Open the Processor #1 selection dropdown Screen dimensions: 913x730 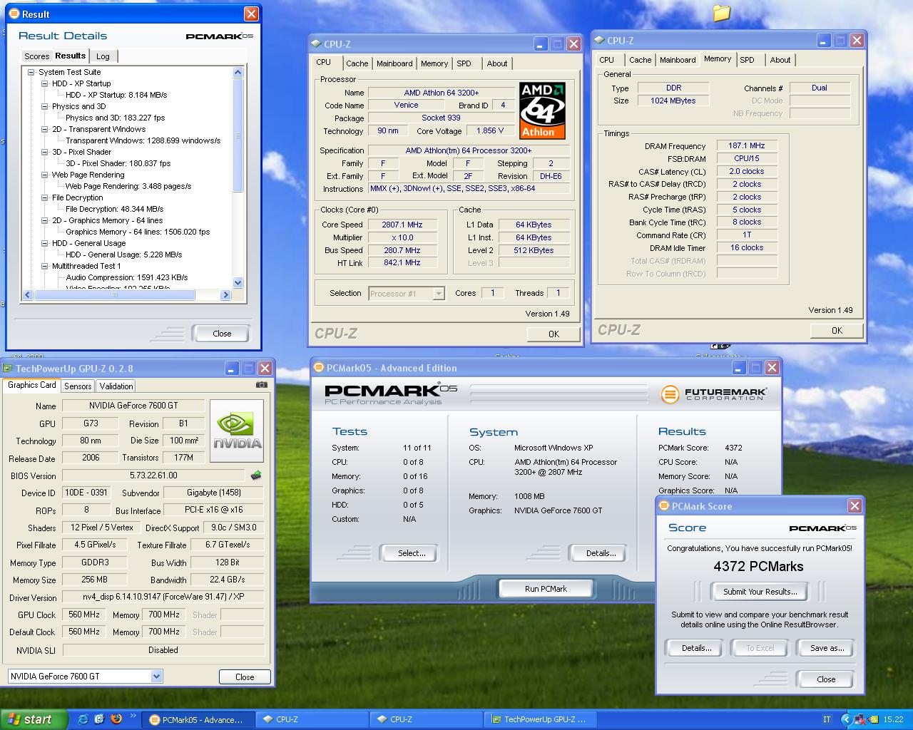tap(439, 294)
